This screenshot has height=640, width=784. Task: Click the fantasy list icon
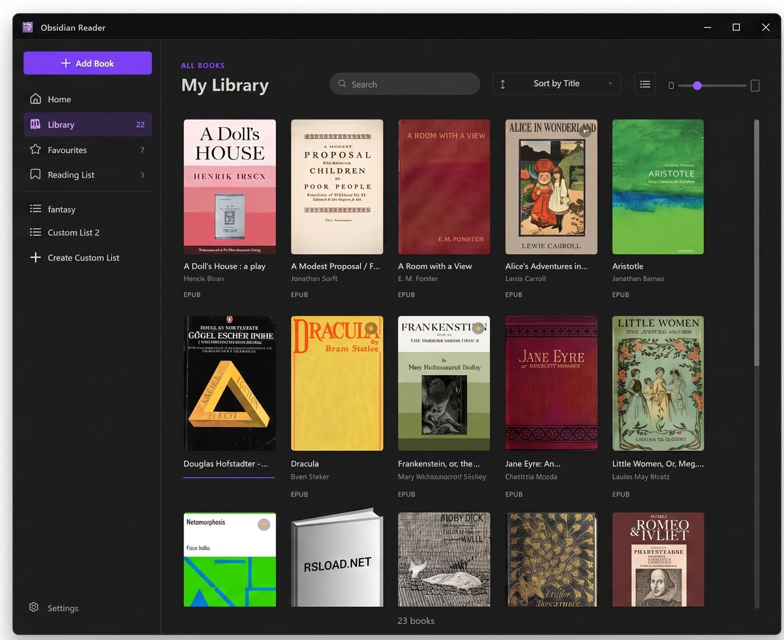tap(35, 208)
